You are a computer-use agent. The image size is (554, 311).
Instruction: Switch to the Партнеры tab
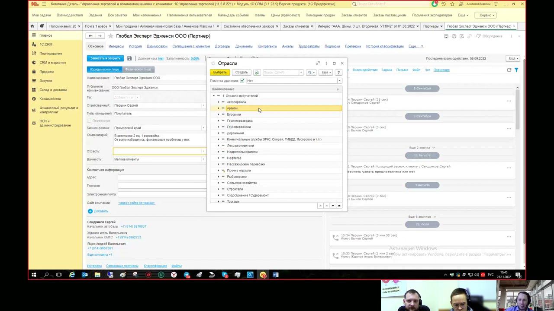(431, 26)
